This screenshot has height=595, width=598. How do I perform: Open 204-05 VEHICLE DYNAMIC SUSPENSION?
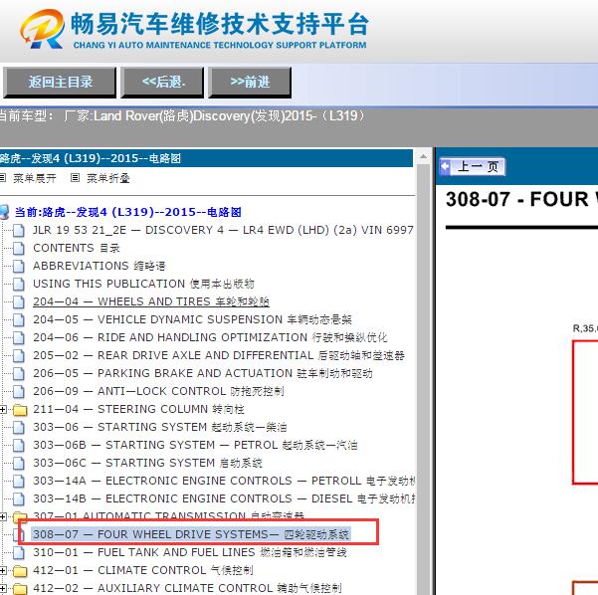[x=192, y=319]
